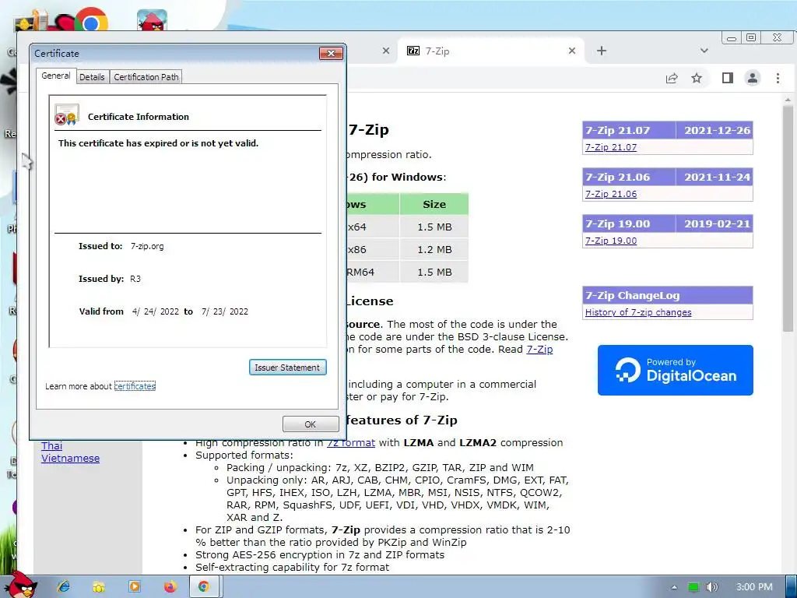Open Chrome three-dot menu

pos(778,78)
